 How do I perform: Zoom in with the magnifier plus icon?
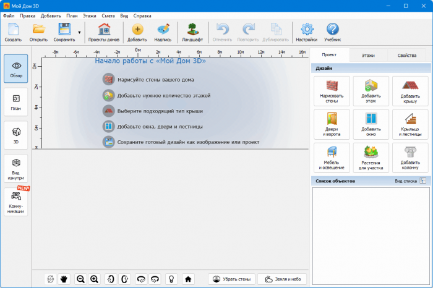[x=94, y=279]
